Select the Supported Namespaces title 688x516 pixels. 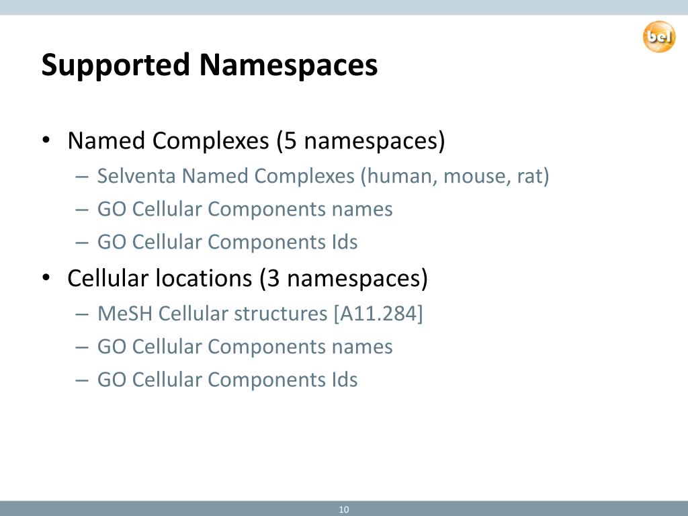point(210,65)
